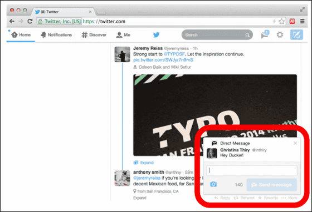Screen dimensions: 312x212
Task: Click Christina Thiry avatar in message
Action: [x=212, y=153]
